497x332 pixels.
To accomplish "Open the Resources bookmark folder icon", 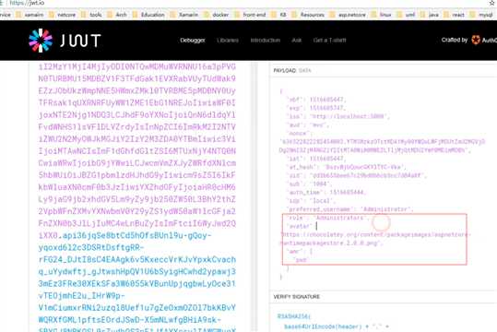I will 294,15.
